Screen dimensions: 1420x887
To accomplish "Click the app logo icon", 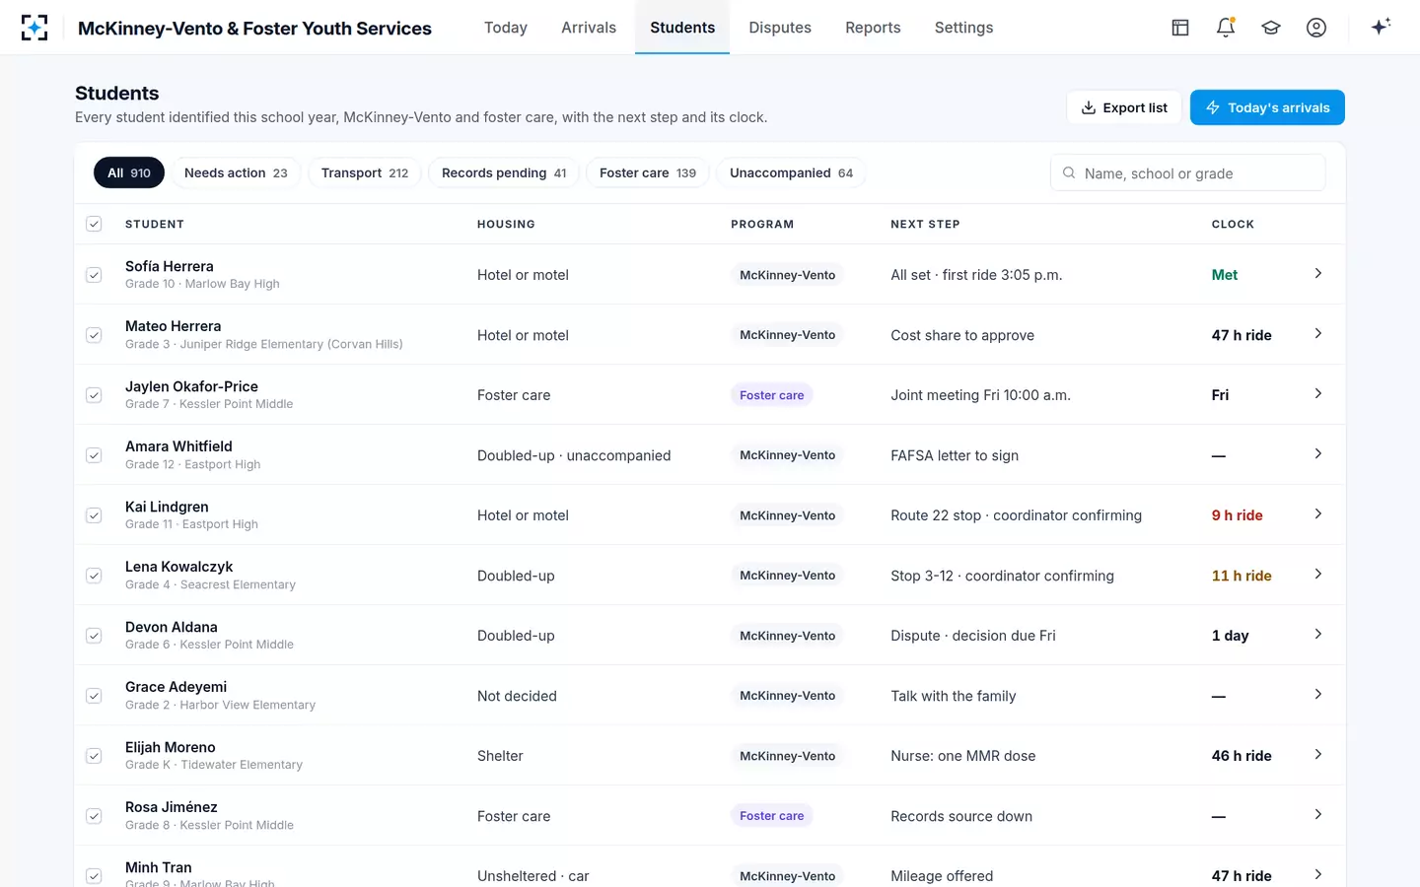I will [x=35, y=28].
